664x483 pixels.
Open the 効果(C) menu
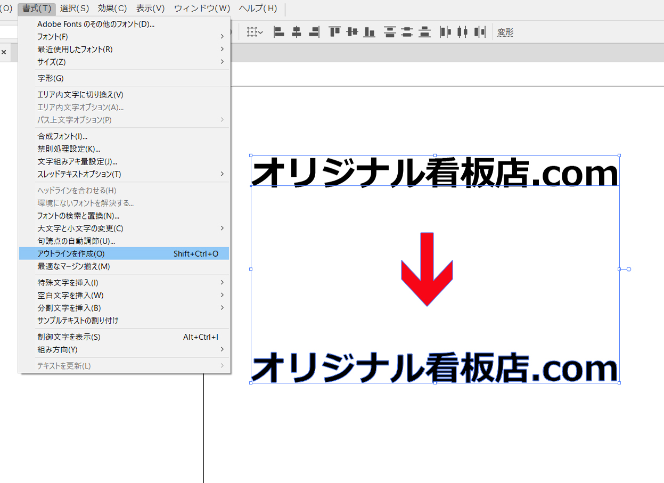pyautogui.click(x=112, y=9)
